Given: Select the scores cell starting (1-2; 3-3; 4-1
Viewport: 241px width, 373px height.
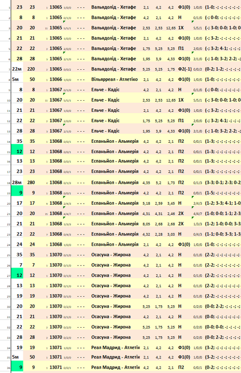Looking at the screenshot, I should 223,203.
